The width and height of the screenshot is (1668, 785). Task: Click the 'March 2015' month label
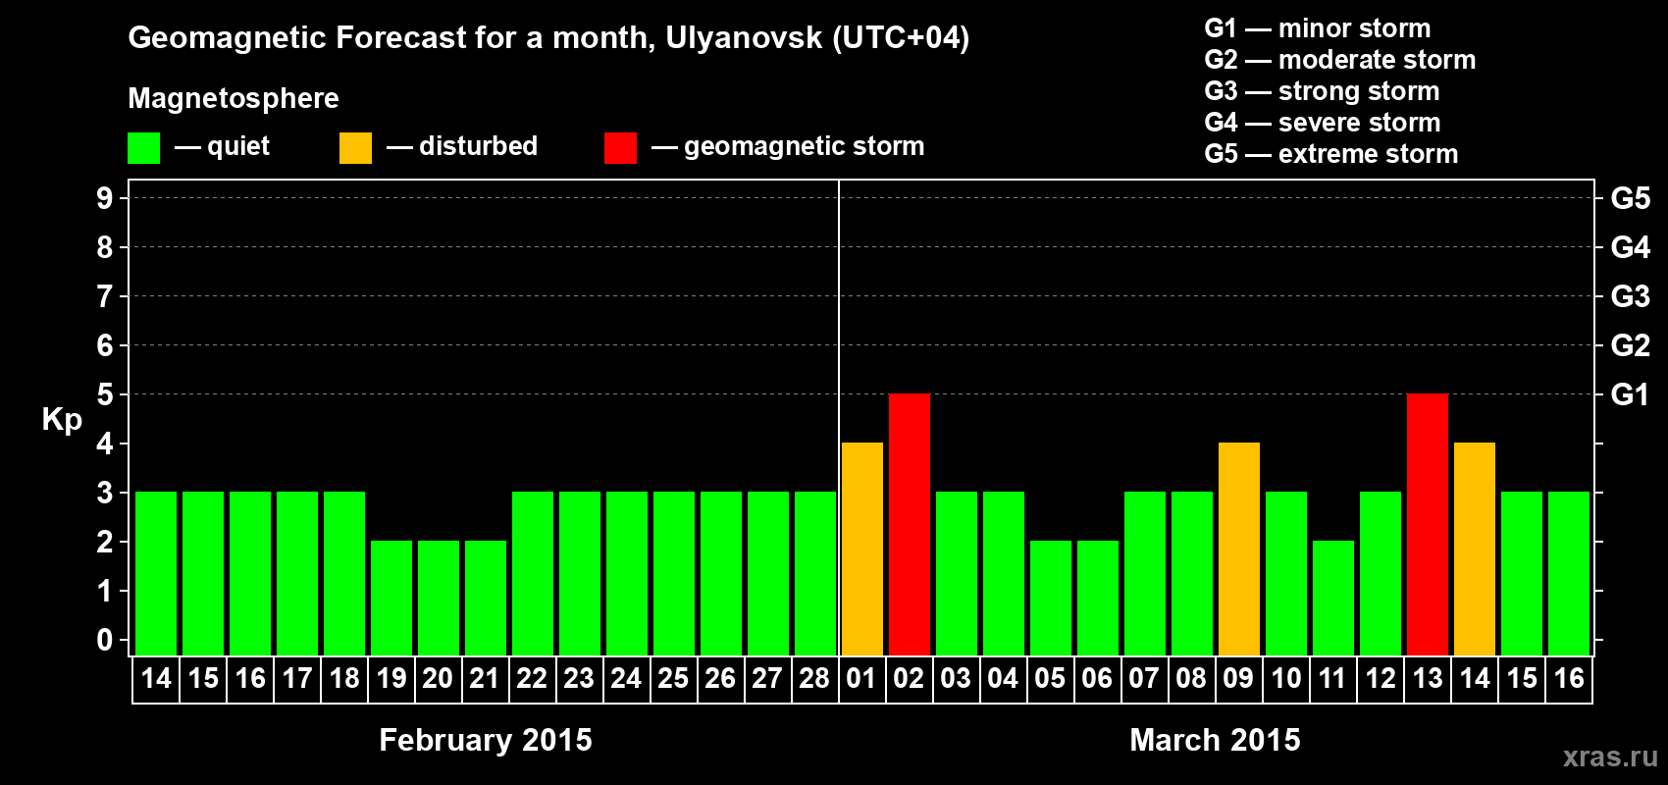pos(1215,740)
